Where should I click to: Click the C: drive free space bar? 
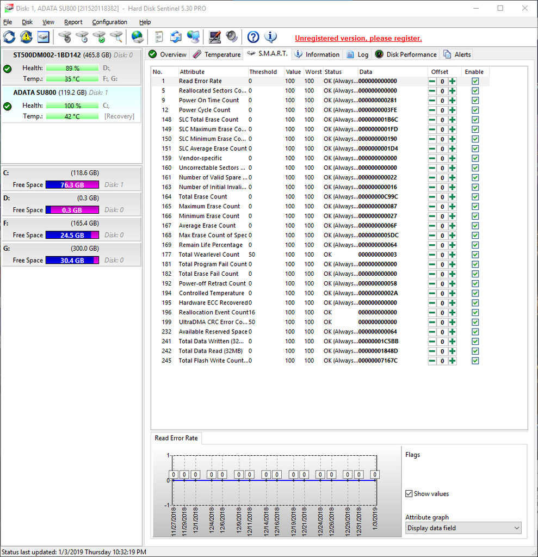click(72, 185)
